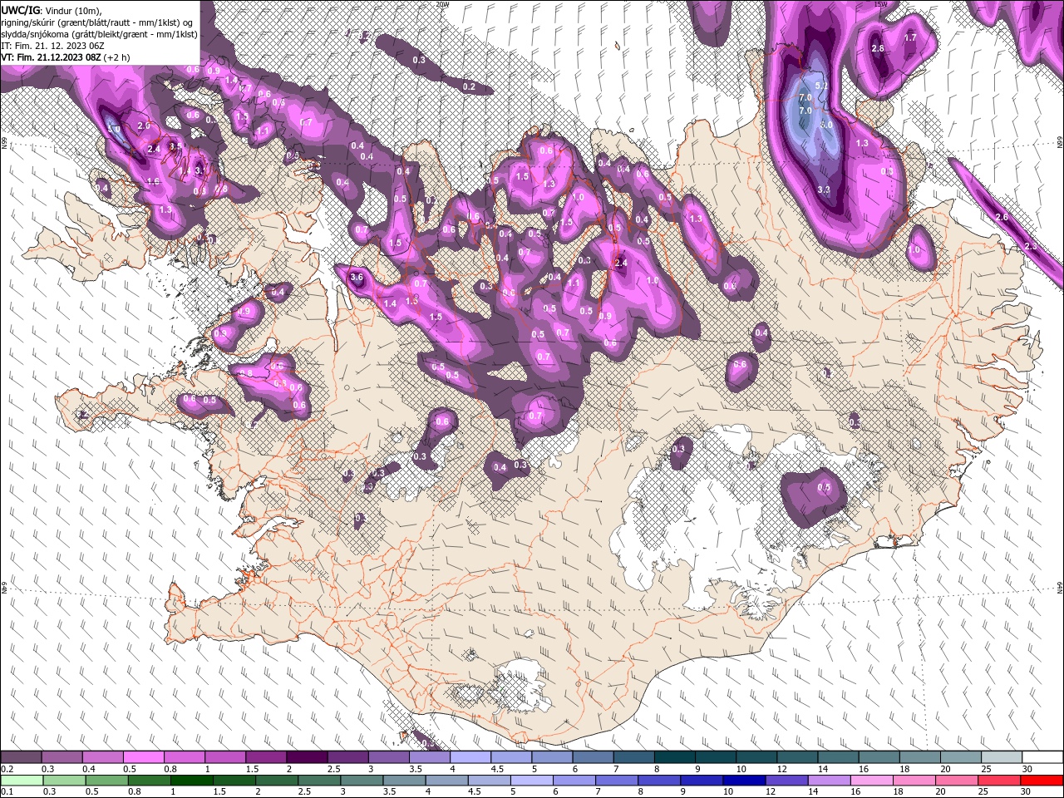Click top-row legend swatch between 2 and 2.5

[x=307, y=757]
